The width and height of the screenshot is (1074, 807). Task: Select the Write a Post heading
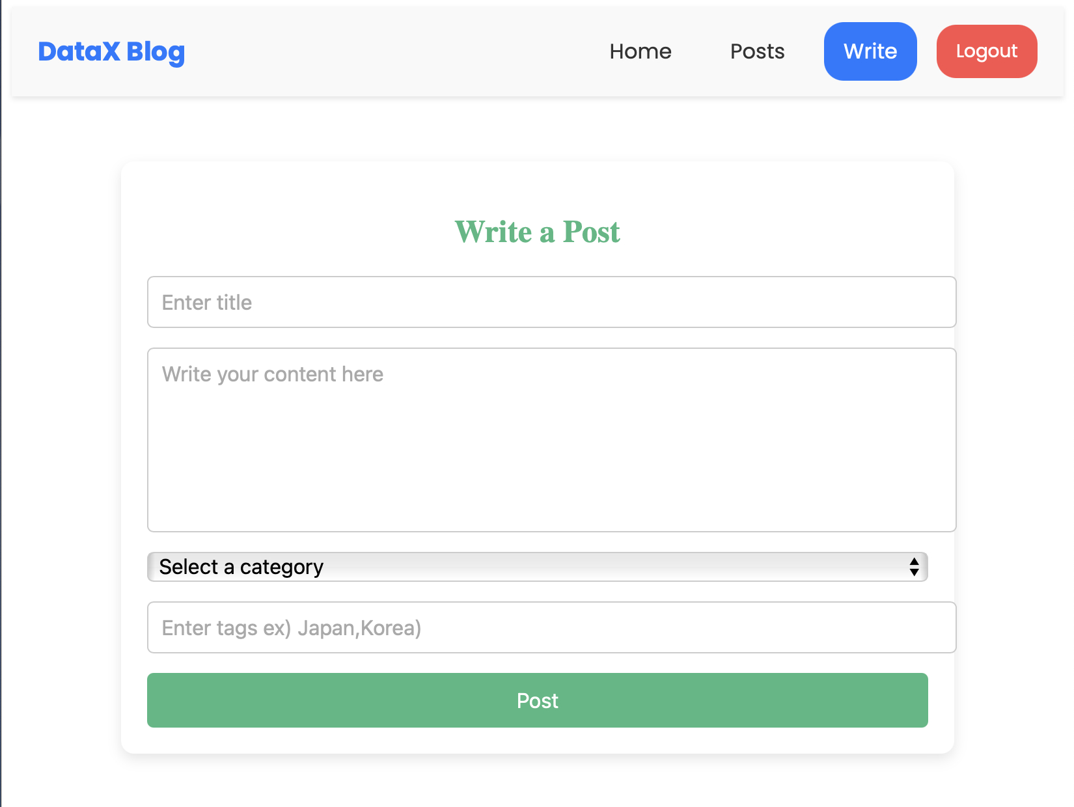pyautogui.click(x=538, y=232)
